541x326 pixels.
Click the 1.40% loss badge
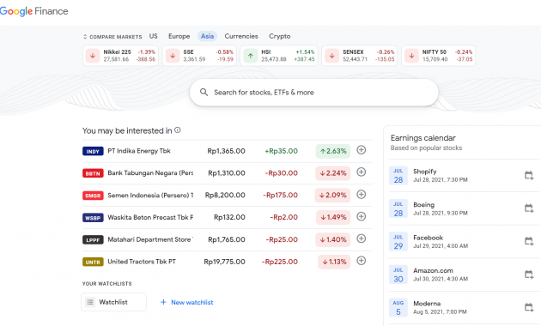pyautogui.click(x=333, y=239)
